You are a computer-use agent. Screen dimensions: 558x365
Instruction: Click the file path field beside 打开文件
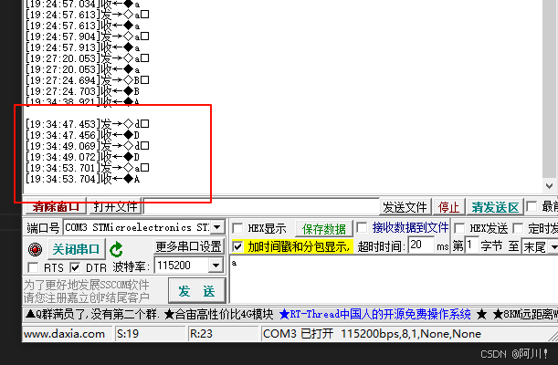[261, 206]
